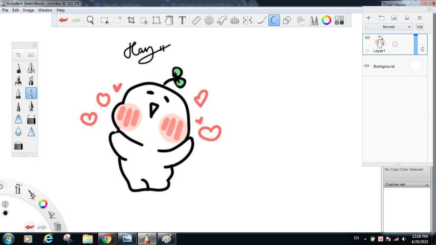This screenshot has width=436, height=245.
Task: Click the volume speaker tray icon
Action: [x=404, y=239]
